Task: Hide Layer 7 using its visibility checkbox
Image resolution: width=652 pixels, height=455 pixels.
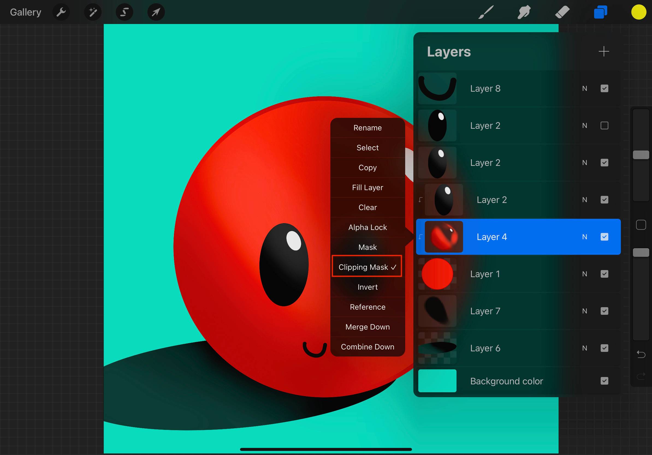Action: coord(604,311)
